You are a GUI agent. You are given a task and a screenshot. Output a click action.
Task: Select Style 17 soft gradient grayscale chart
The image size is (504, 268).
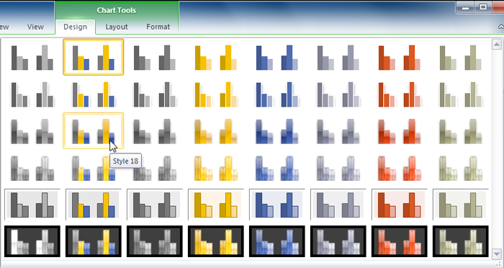(32, 131)
